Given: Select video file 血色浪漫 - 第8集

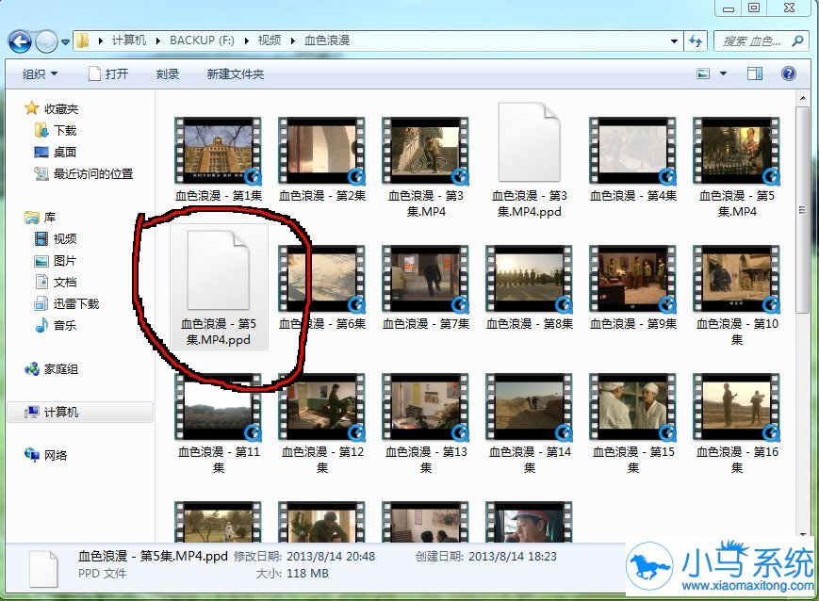Looking at the screenshot, I should 529,287.
